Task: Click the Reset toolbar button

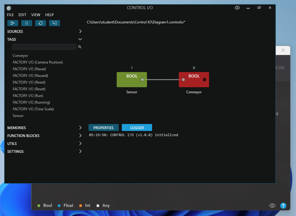Action: pyautogui.click(x=41, y=23)
